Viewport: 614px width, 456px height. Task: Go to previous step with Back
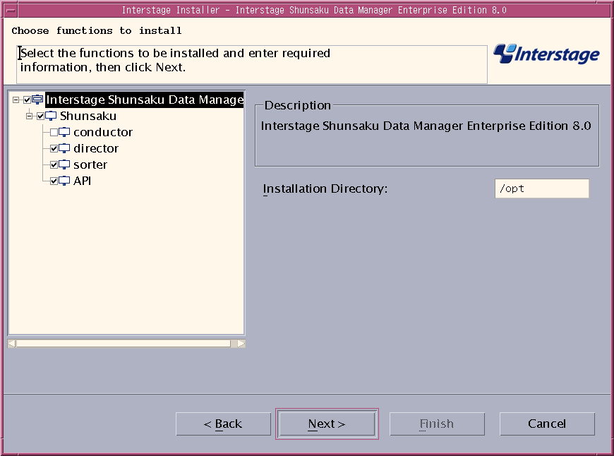tap(223, 424)
